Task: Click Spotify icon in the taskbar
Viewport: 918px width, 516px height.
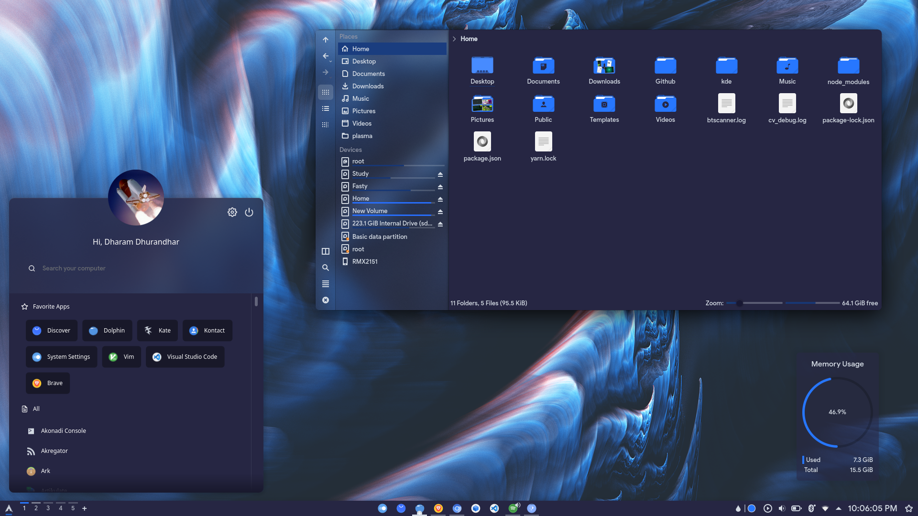Action: pos(513,508)
